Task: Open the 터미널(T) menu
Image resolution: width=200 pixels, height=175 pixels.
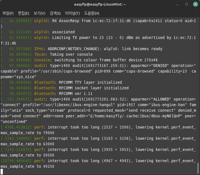Action: pyautogui.click(x=72, y=13)
